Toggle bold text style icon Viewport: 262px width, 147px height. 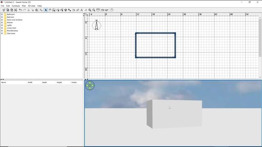point(82,10)
